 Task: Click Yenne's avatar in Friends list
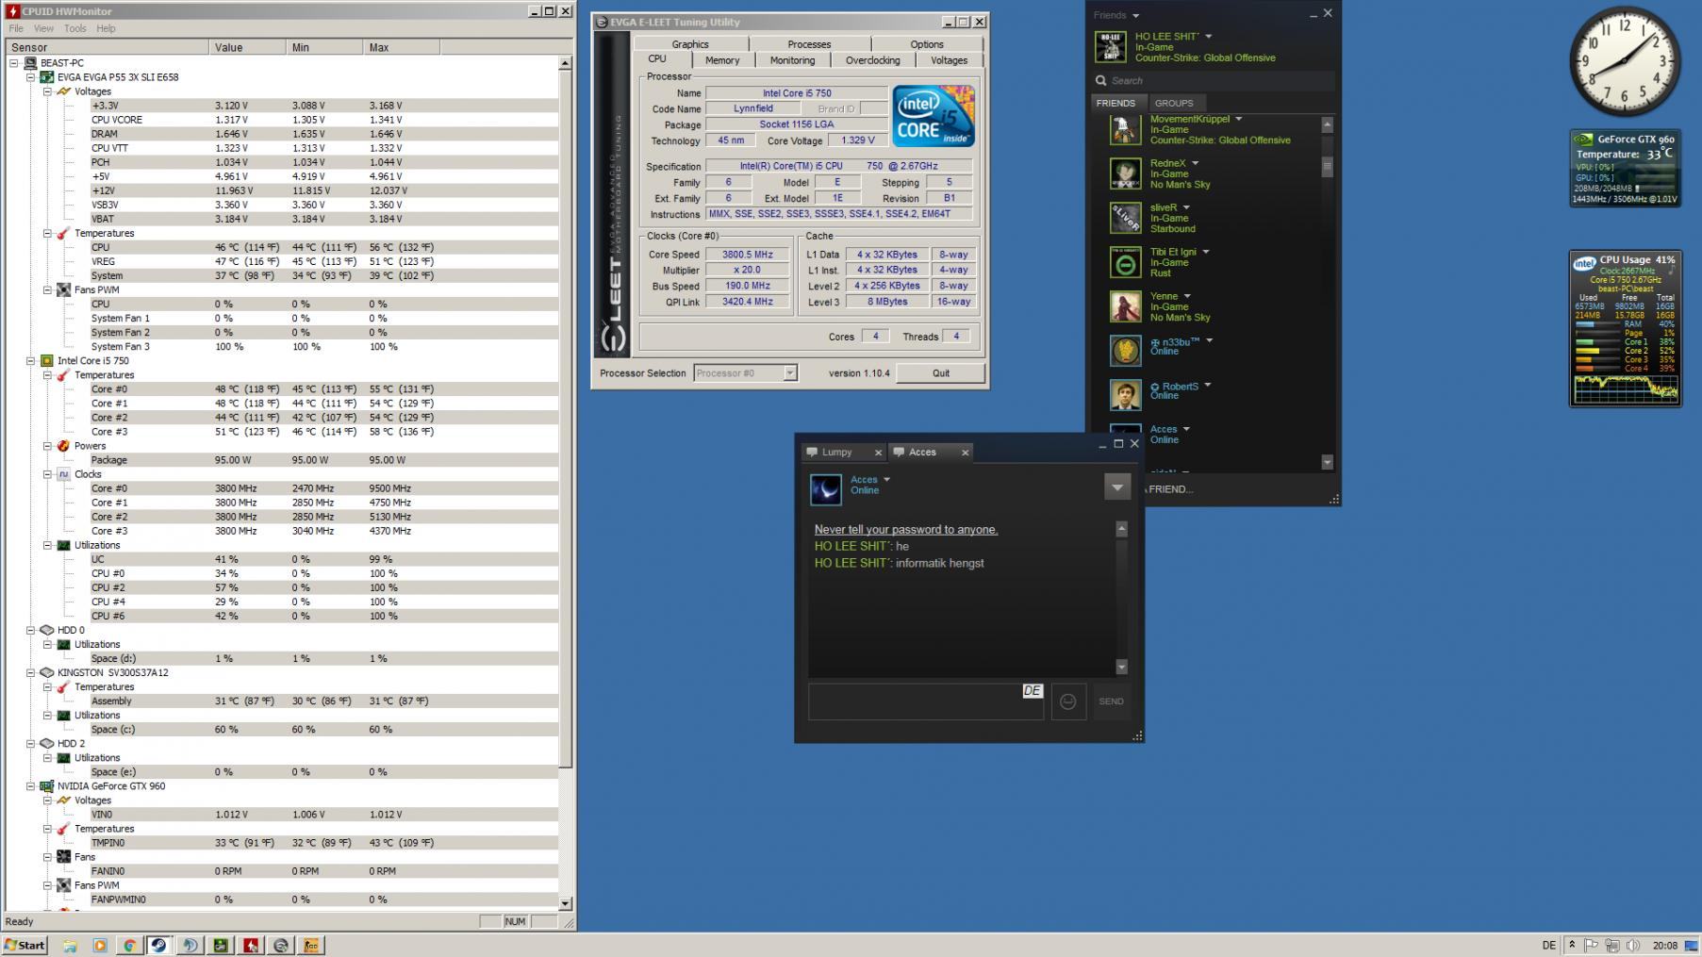coord(1125,306)
